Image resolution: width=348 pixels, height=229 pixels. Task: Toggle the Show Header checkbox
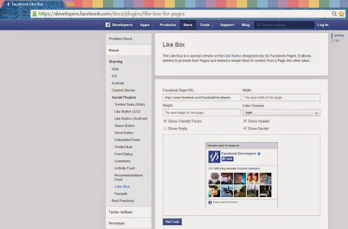coord(245,121)
